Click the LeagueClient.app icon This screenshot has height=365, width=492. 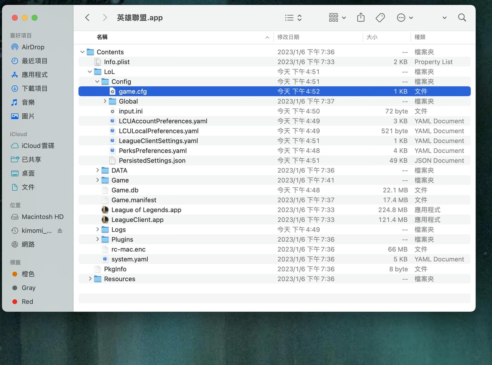[105, 220]
